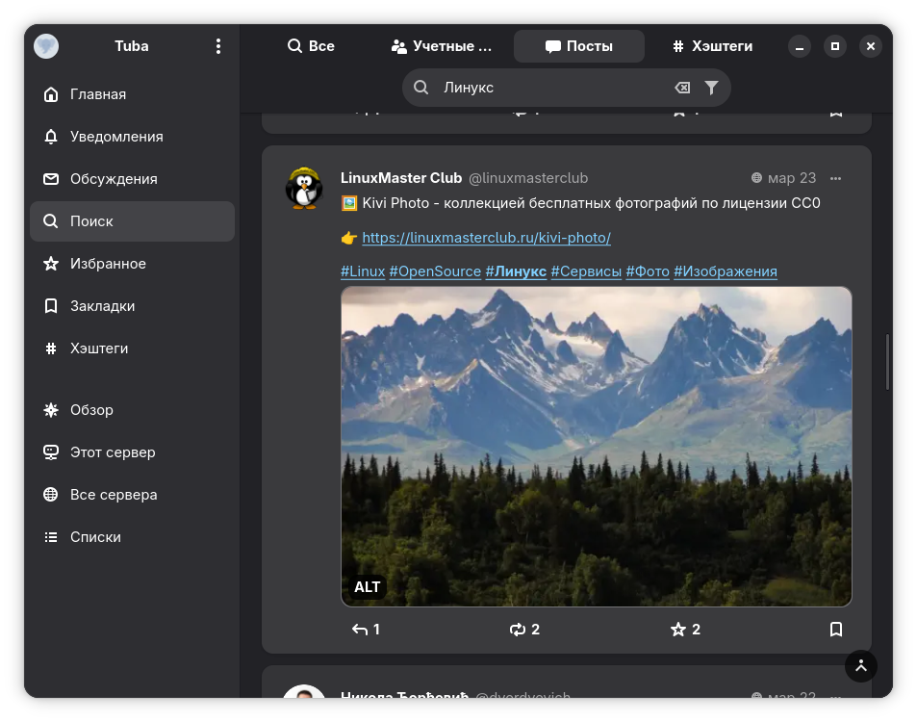Reply to the Kivi Photo post

point(366,630)
